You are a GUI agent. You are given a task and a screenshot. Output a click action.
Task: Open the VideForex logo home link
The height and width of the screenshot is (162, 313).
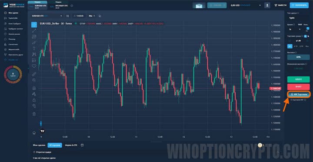tap(14, 5)
